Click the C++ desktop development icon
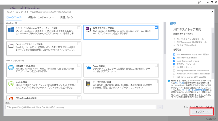Screen dimensions: 218x121 pos(11,46)
